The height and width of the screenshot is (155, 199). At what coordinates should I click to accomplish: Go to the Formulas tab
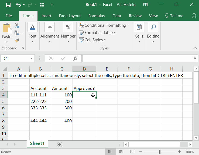point(97,16)
